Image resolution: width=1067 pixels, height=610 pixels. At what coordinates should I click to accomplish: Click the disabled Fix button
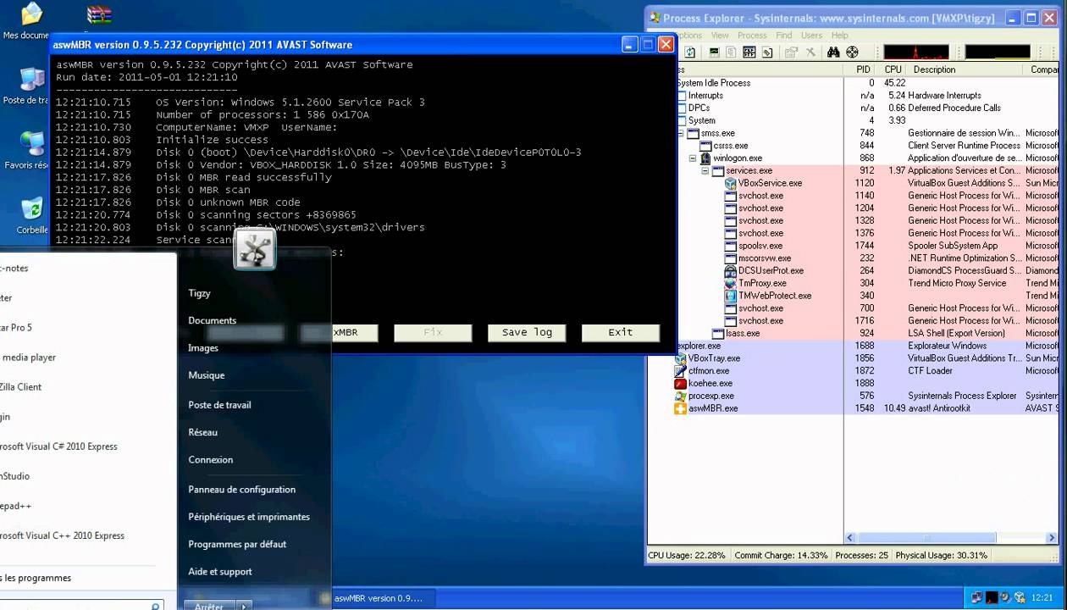[x=433, y=333]
